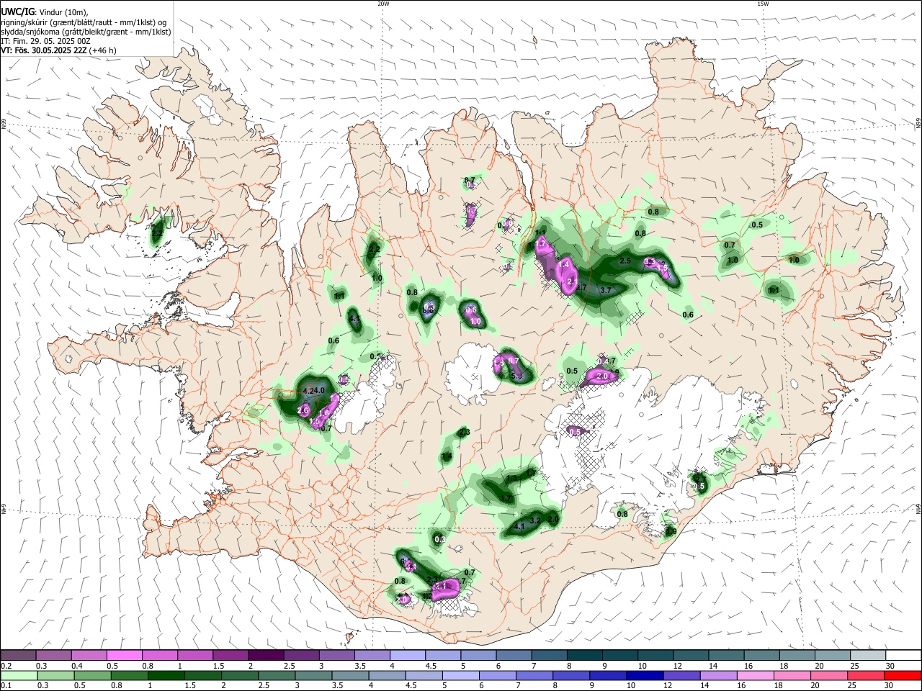922x691 pixels.
Task: Click the '2.6' precipitation value on map
Action: click(303, 410)
